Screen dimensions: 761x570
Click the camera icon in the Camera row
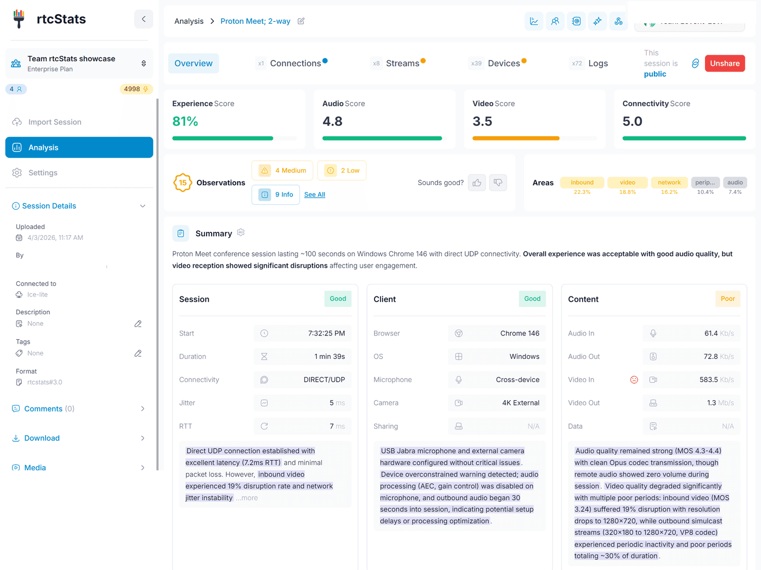(x=459, y=403)
